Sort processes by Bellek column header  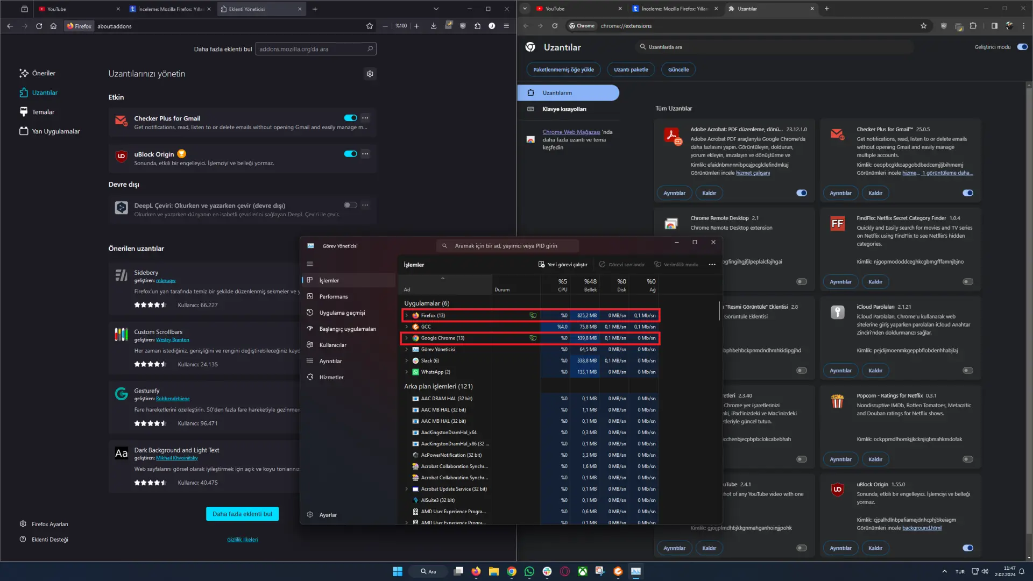tap(585, 285)
